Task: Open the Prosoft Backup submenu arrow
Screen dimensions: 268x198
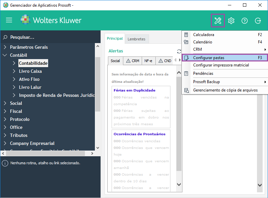Action: point(265,82)
